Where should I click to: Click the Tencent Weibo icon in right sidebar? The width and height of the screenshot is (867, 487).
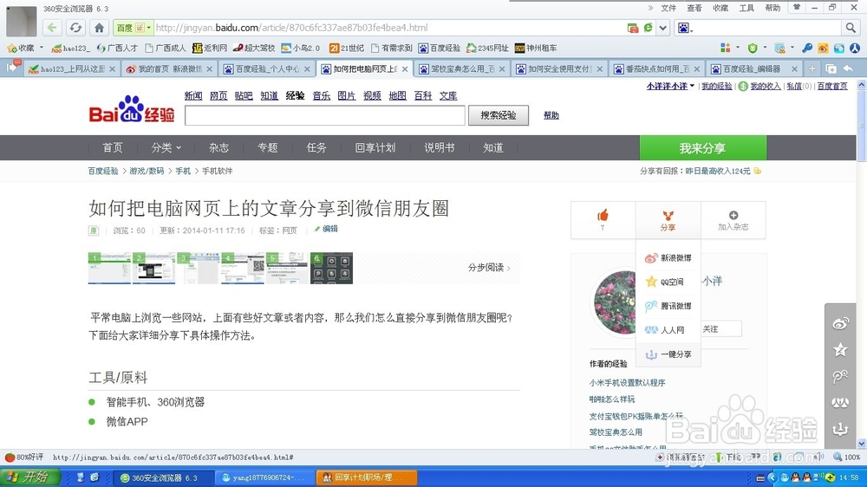click(x=840, y=376)
